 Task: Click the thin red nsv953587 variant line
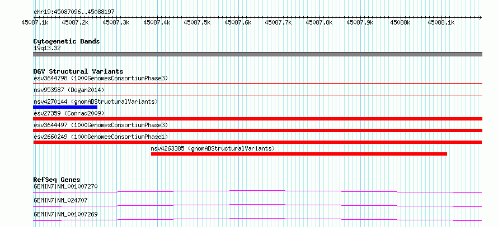click(258, 95)
